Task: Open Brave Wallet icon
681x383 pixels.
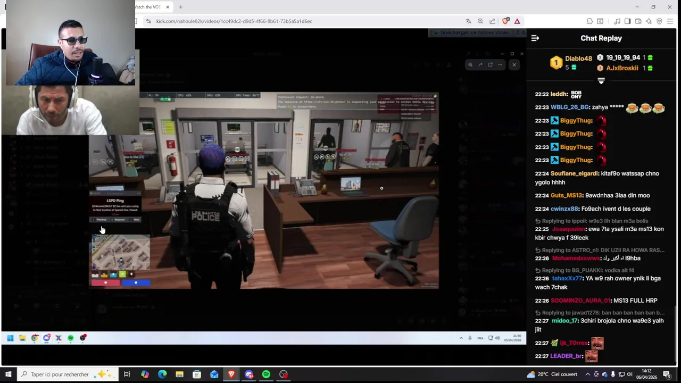Action: pos(638,21)
